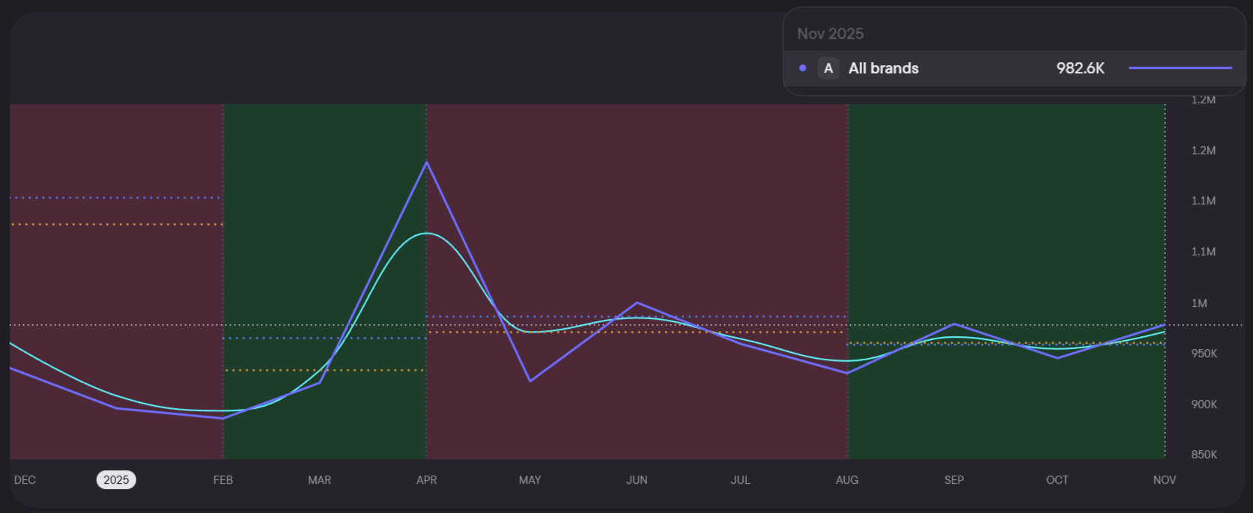Select the AUG month label
Viewport: 1253px width, 513px height.
pos(847,480)
